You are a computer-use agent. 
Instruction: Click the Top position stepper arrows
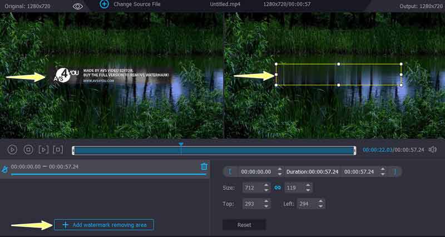coord(266,204)
